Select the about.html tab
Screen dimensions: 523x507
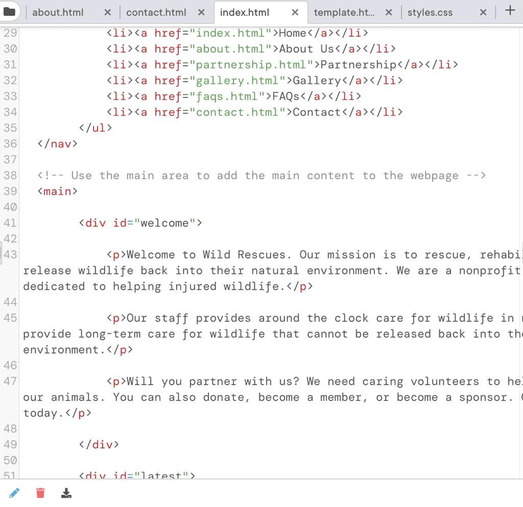59,12
